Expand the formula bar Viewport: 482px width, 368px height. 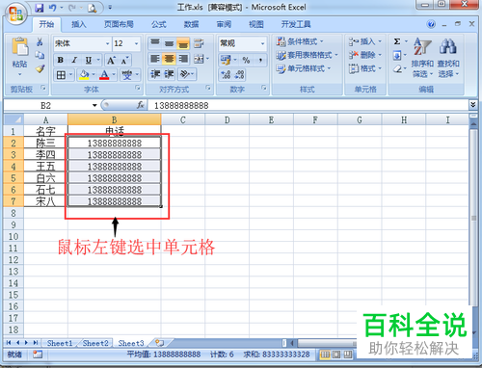[472, 105]
